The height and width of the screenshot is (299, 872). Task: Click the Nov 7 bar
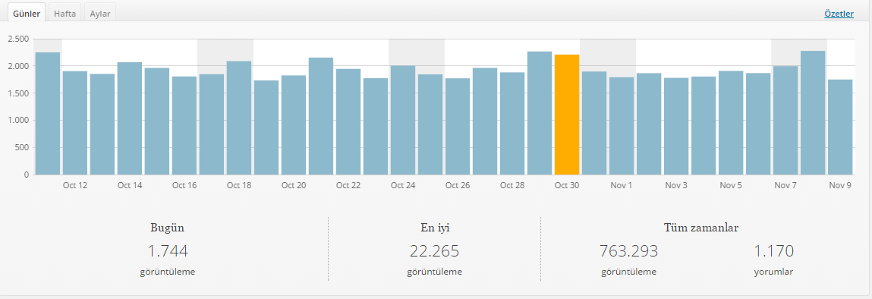(785, 120)
